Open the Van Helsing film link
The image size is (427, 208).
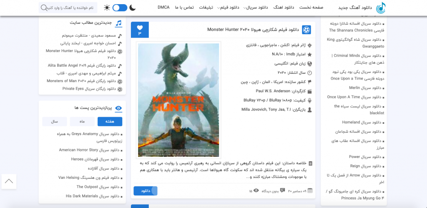tap(89, 178)
